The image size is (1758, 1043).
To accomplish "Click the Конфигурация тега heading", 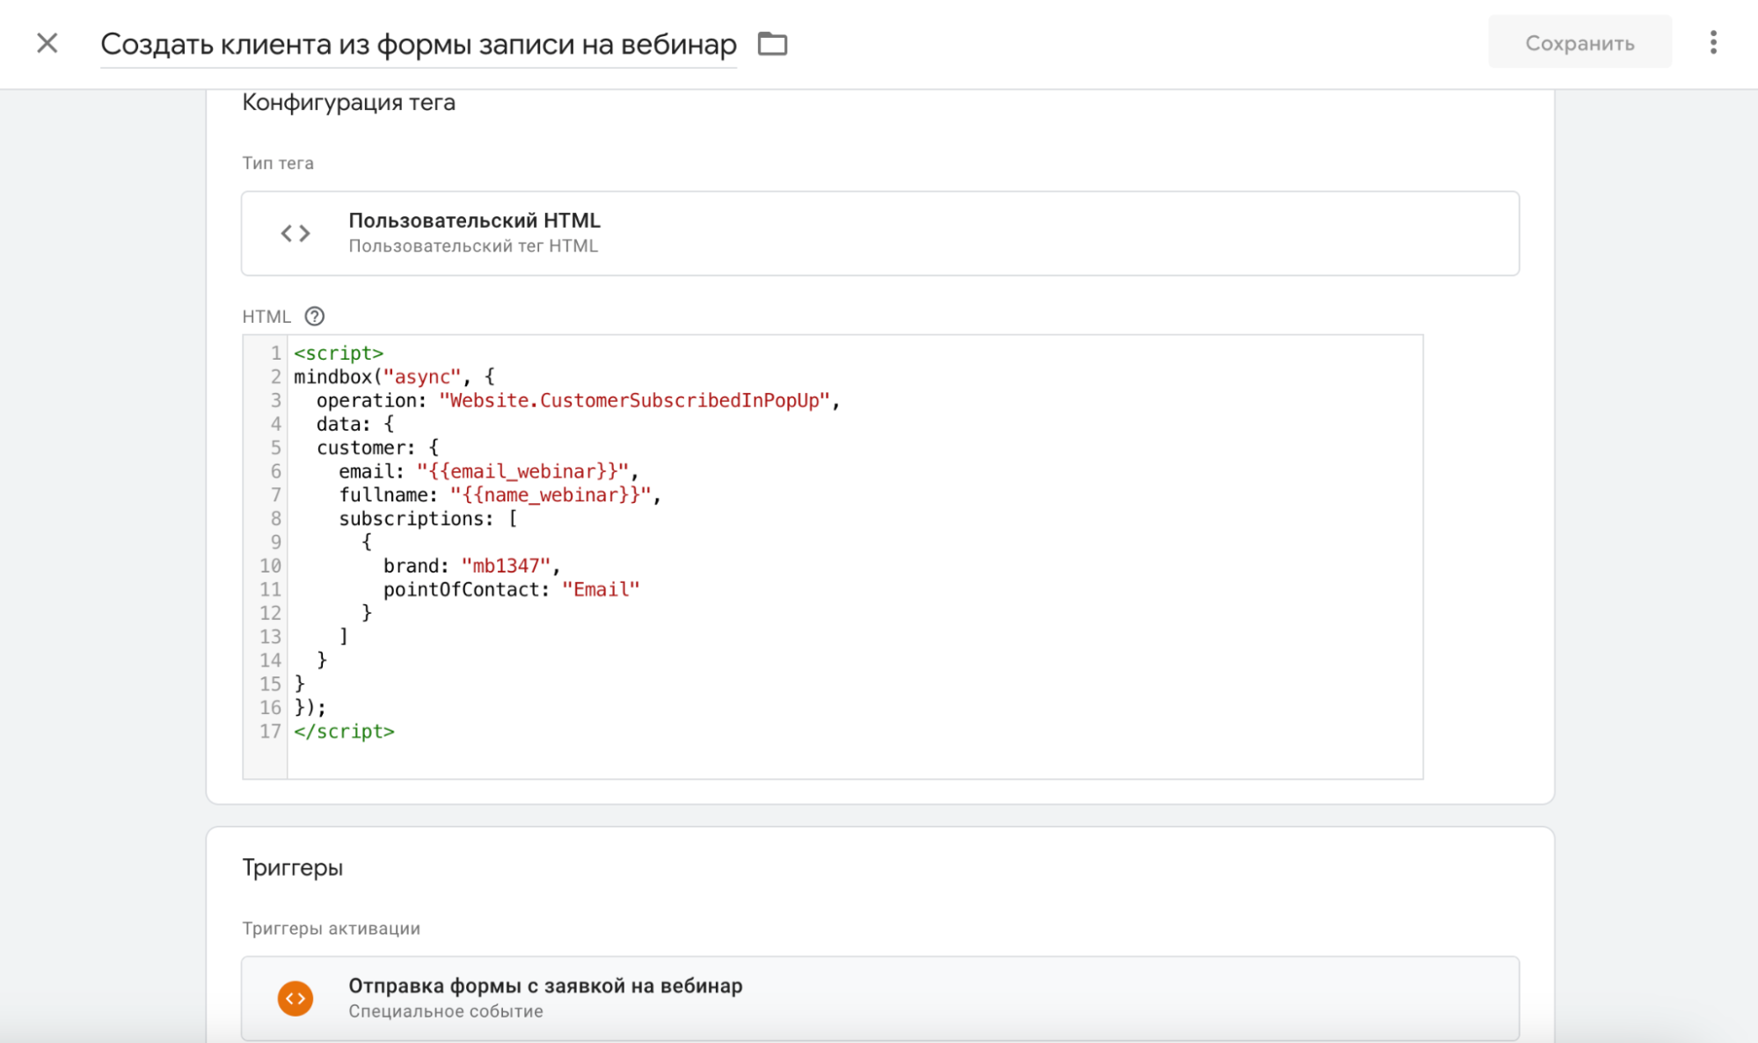I will point(349,103).
